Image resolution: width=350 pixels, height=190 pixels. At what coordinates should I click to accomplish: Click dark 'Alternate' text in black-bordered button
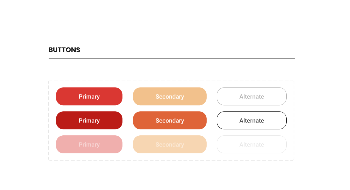[x=252, y=121]
